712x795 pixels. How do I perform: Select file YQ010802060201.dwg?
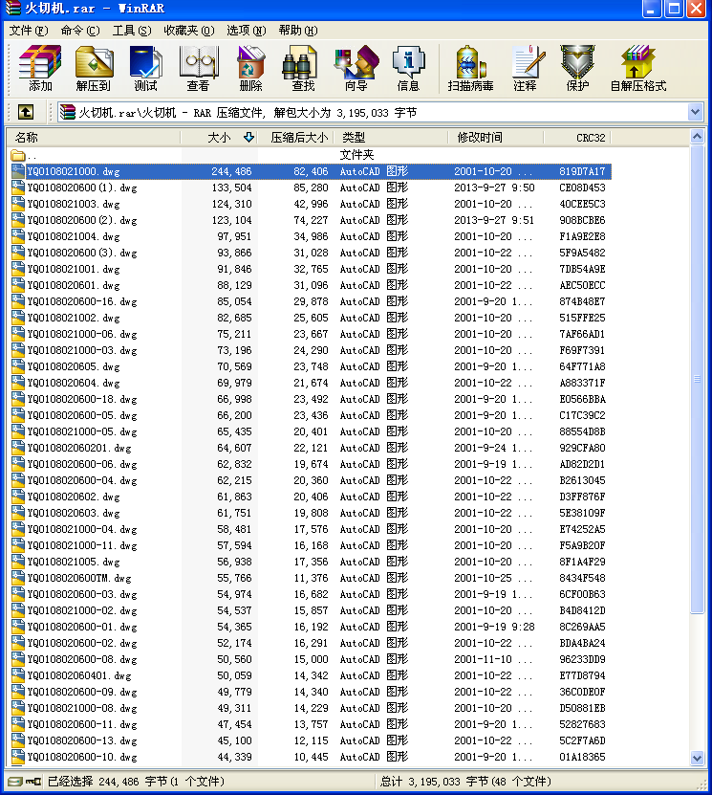pos(311,448)
